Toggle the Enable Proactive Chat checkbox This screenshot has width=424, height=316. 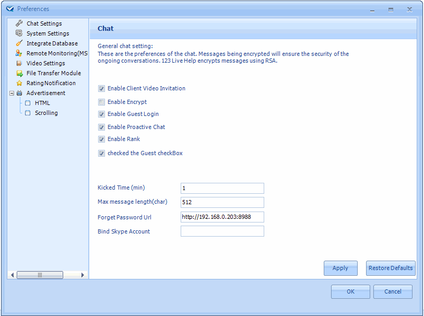(102, 127)
